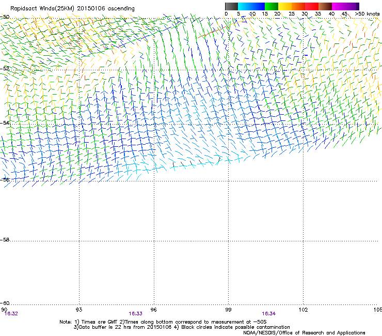Viewport: 382px width, 336px height.
Task: Click the 'Times are GMT' note line
Action: 163,322
